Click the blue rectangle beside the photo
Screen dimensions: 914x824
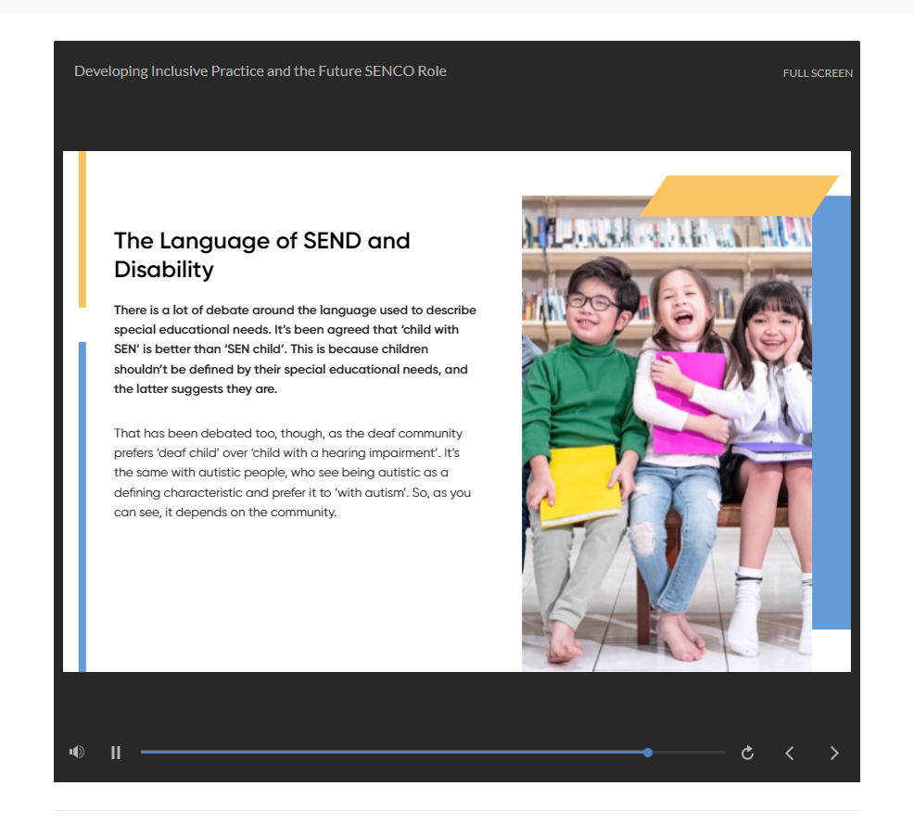(x=831, y=417)
